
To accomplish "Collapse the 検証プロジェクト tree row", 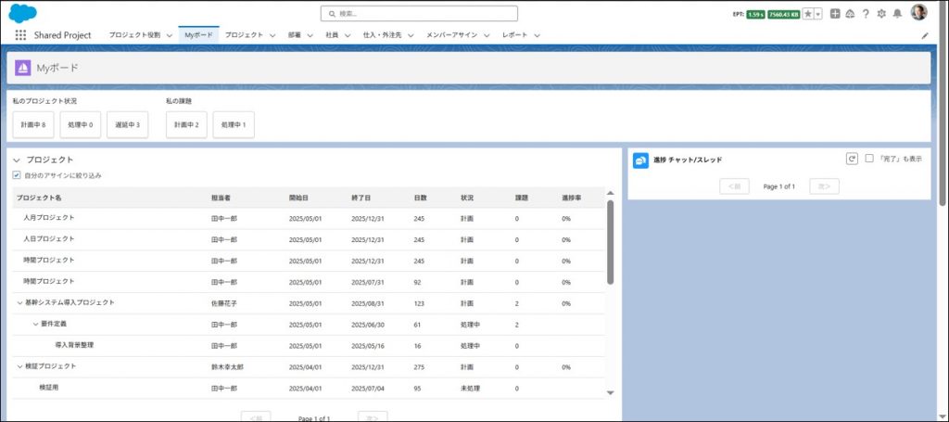I will tap(19, 366).
